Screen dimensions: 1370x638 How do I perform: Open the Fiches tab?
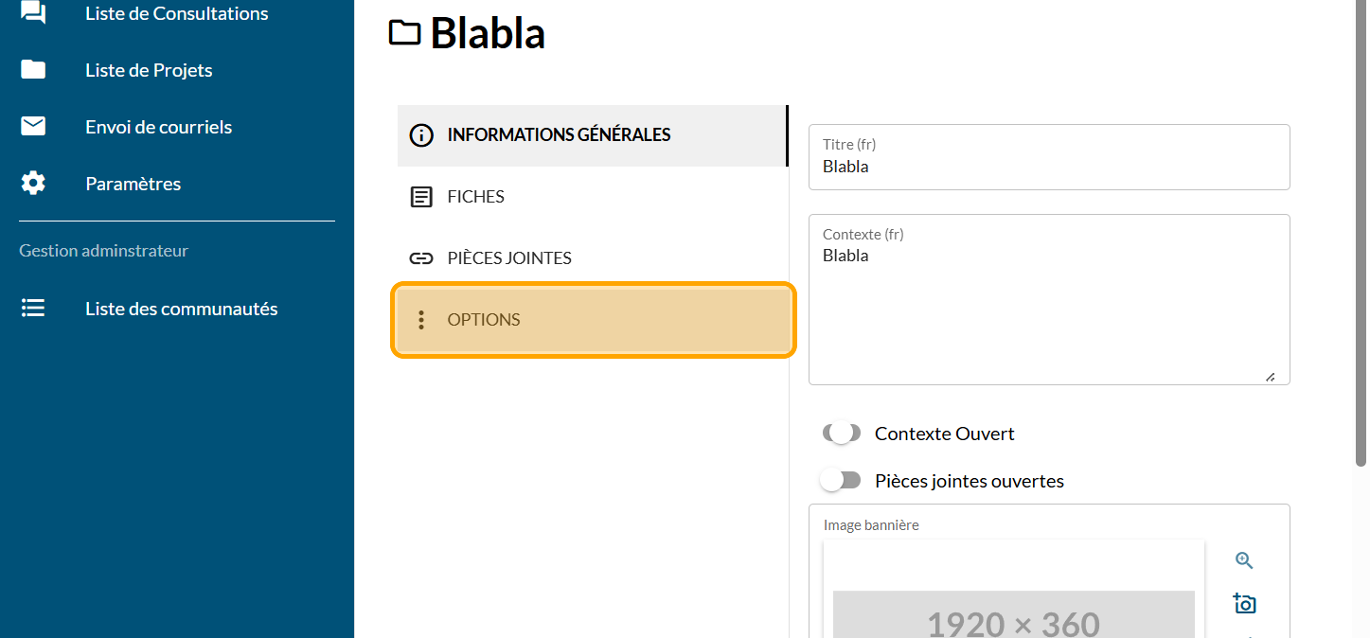[x=476, y=197]
